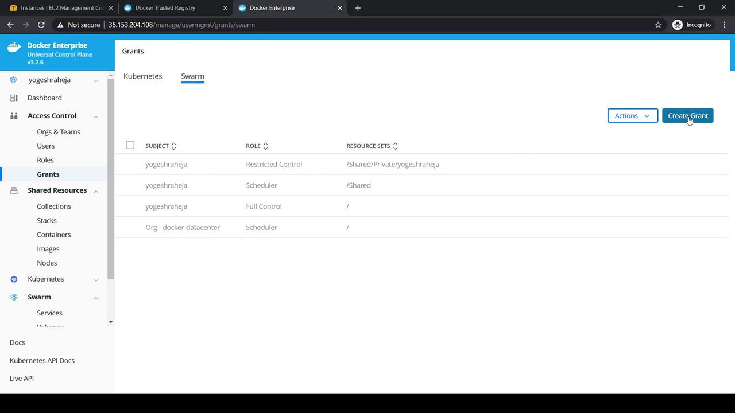This screenshot has height=413, width=735.
Task: Click the Shared Resources icon
Action: [x=14, y=190]
